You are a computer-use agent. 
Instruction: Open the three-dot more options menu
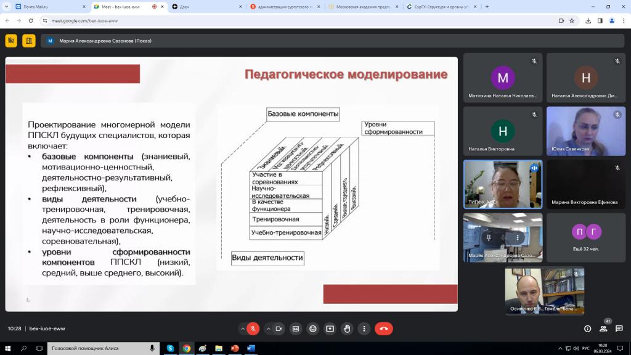pos(365,328)
